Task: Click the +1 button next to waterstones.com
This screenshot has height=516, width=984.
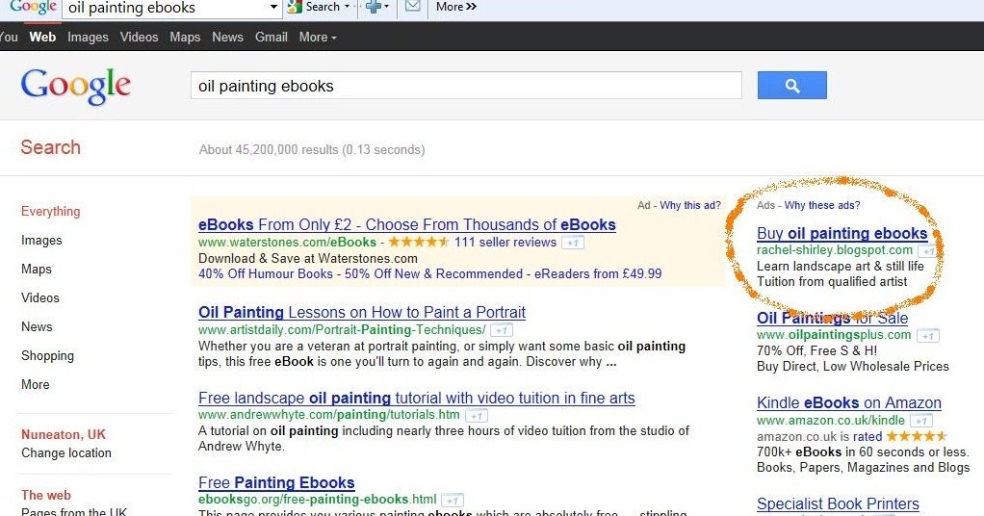Action: 572,243
